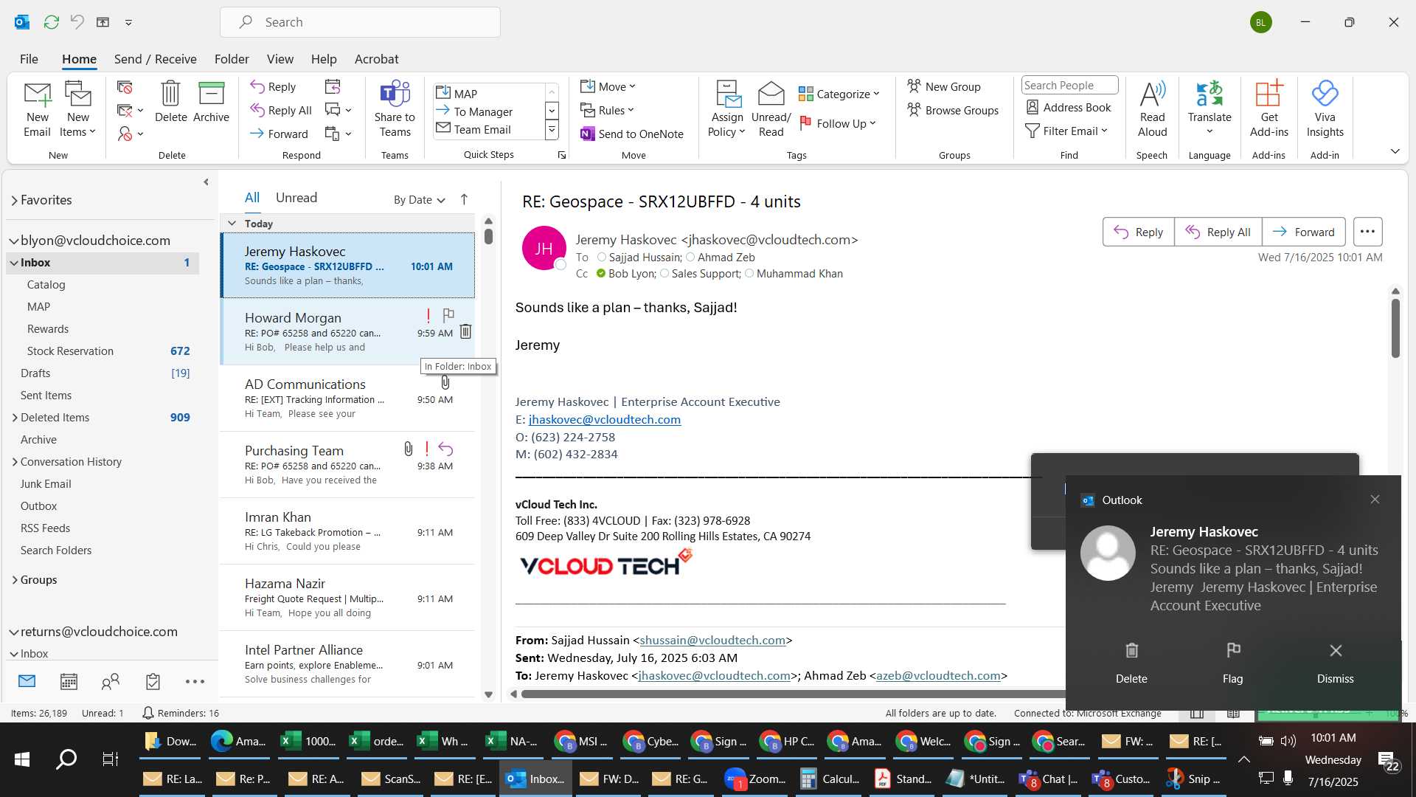Open the Send / Receive tab
This screenshot has height=797, width=1416.
pyautogui.click(x=155, y=59)
